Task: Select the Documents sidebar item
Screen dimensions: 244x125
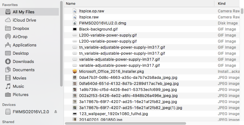Action: coord(24,70)
